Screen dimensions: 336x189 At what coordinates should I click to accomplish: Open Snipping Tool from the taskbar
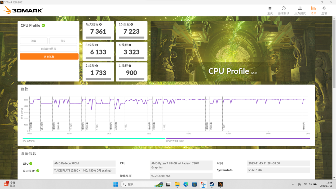click(x=203, y=184)
